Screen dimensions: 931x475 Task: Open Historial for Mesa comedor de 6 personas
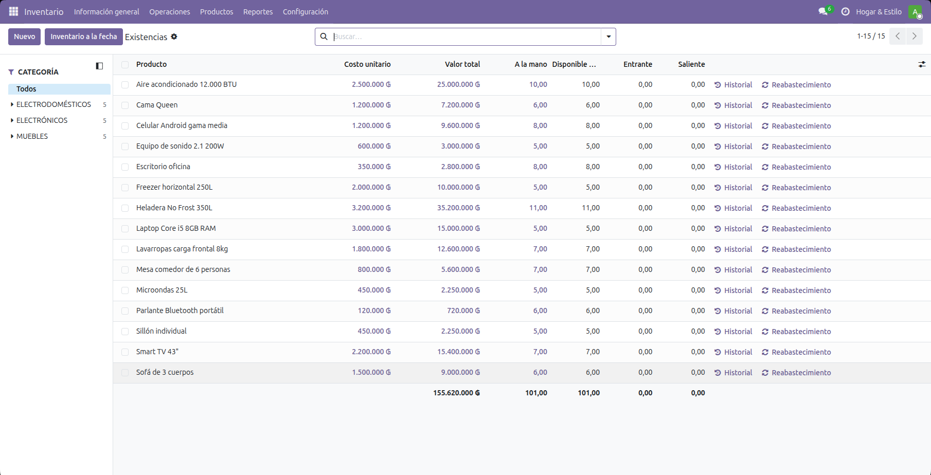(x=733, y=270)
